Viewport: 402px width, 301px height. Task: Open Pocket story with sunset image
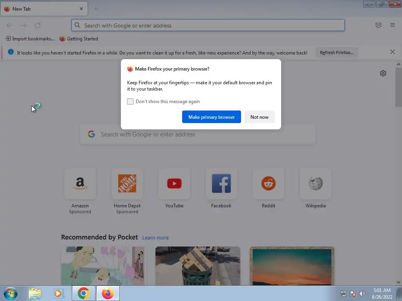point(292,266)
